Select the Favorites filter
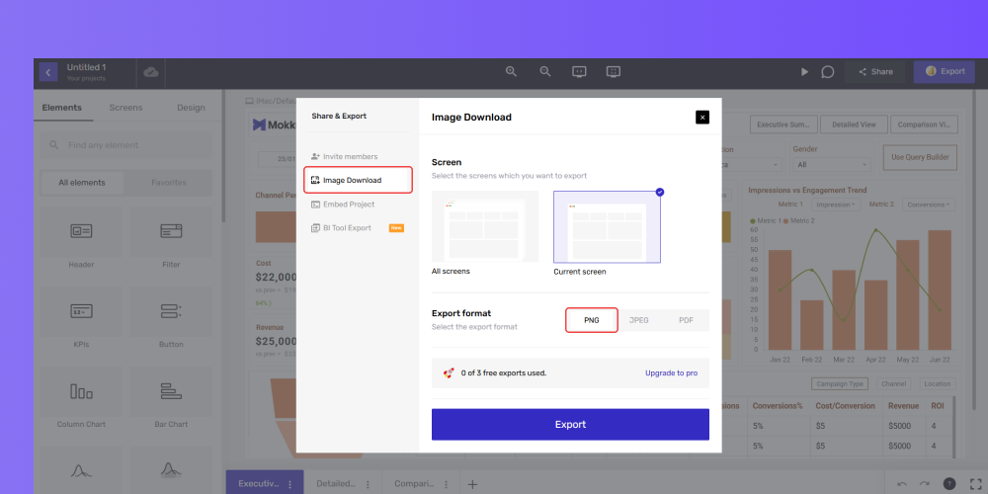The width and height of the screenshot is (988, 494). point(169,183)
